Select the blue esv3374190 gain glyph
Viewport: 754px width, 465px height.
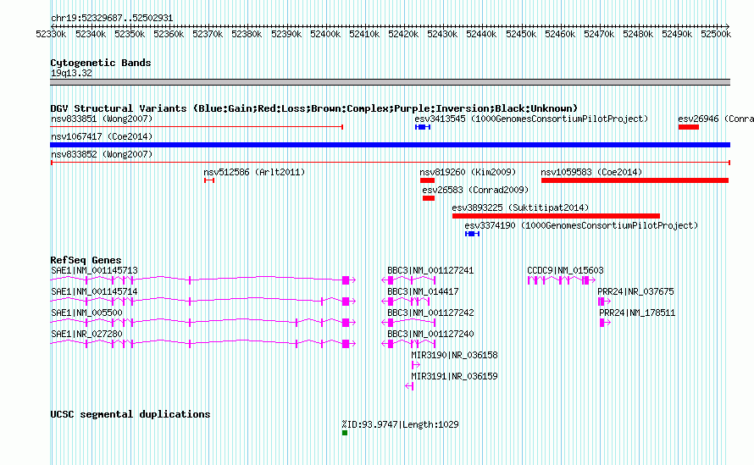click(x=472, y=234)
